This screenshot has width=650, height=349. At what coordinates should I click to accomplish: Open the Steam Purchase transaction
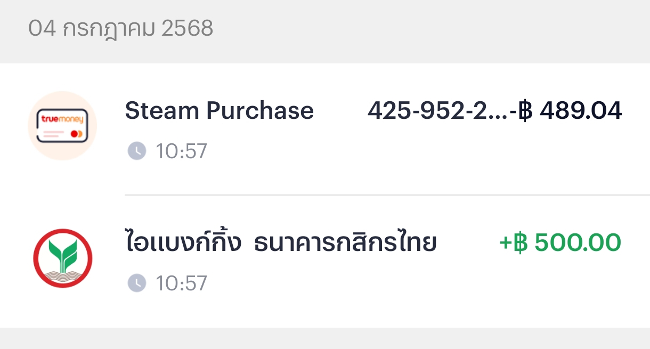[x=325, y=129]
